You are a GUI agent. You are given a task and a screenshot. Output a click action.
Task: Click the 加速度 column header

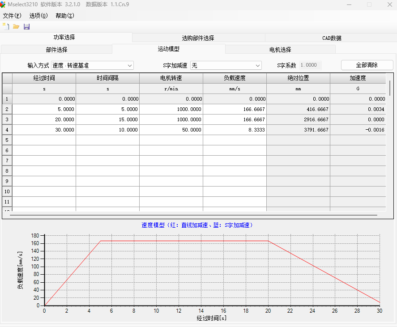point(358,78)
